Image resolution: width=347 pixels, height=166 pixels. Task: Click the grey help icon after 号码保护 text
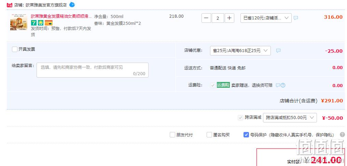[342, 135]
